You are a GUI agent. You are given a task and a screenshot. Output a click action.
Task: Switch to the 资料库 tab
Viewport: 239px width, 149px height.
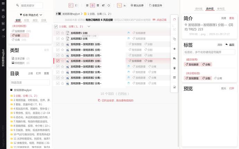(199, 8)
